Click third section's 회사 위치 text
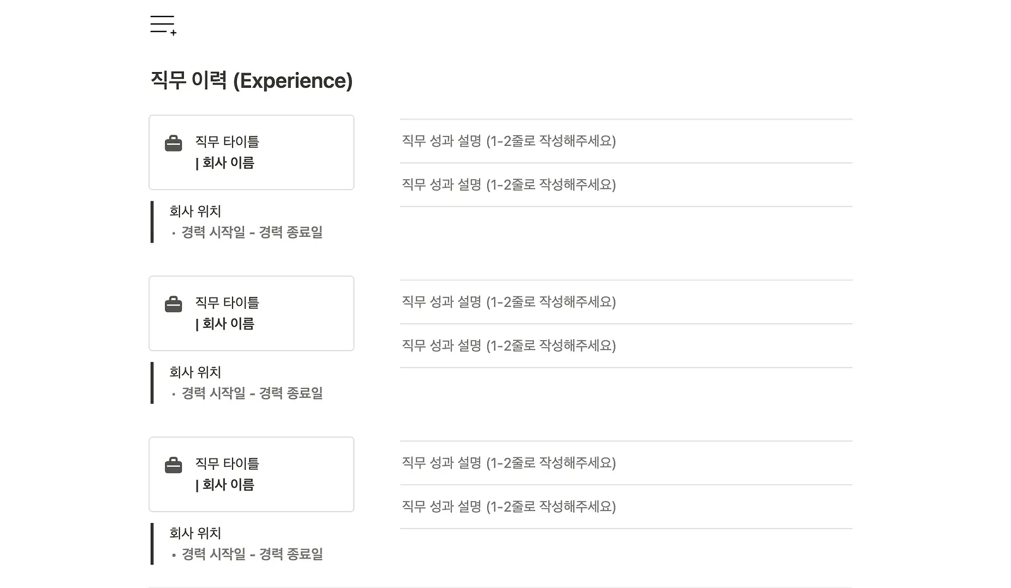Viewport: 1011px width, 588px height. [x=195, y=533]
